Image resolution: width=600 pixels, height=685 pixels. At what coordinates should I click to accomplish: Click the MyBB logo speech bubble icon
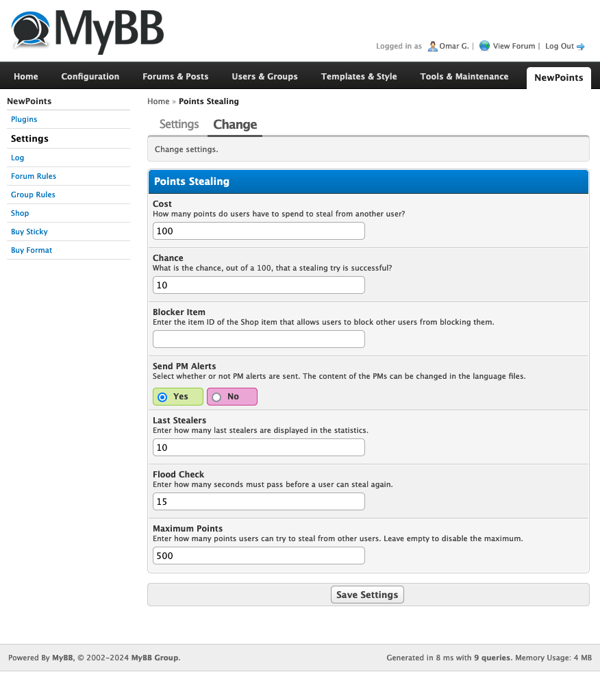coord(31,31)
